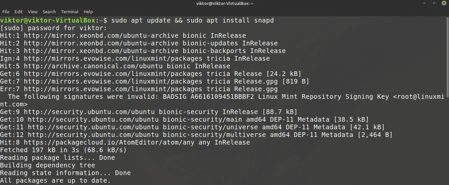Minimize the terminal window
Viewport: 449px width, 185px height.
point(424,3)
